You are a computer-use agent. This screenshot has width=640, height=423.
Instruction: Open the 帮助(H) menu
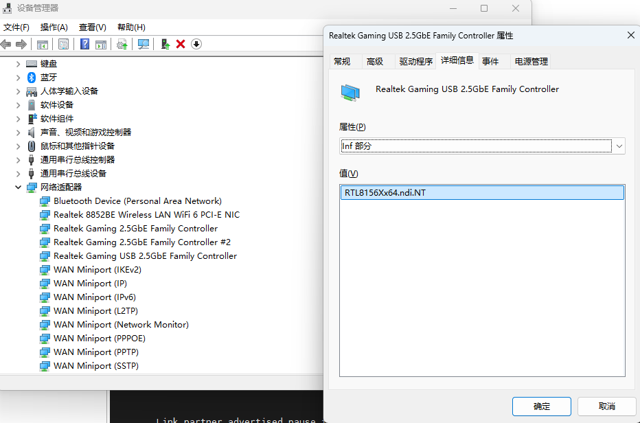[131, 27]
